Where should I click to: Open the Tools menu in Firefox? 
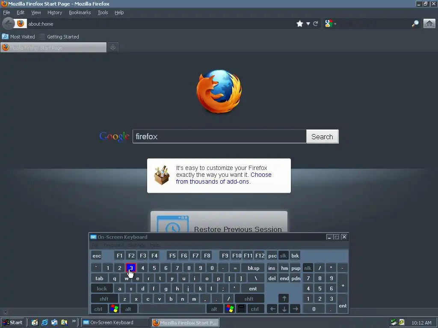click(103, 12)
